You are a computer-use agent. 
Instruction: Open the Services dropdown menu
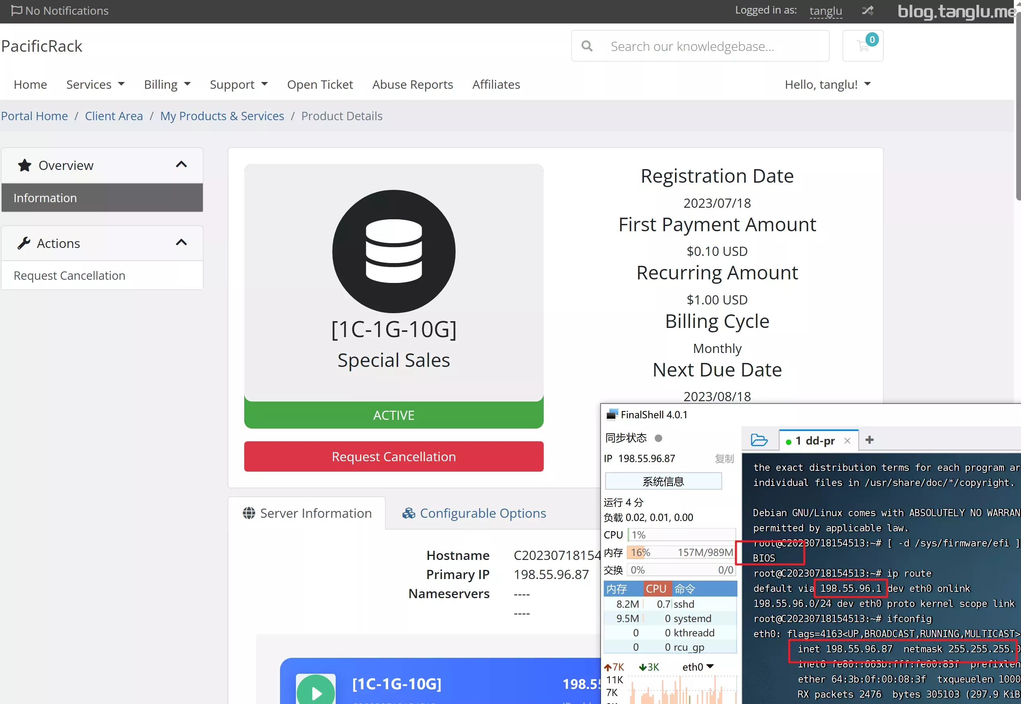pos(96,84)
